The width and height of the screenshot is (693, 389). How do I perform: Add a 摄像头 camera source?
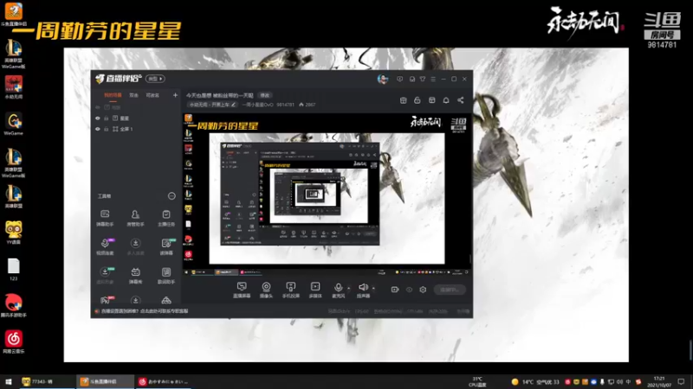point(266,290)
